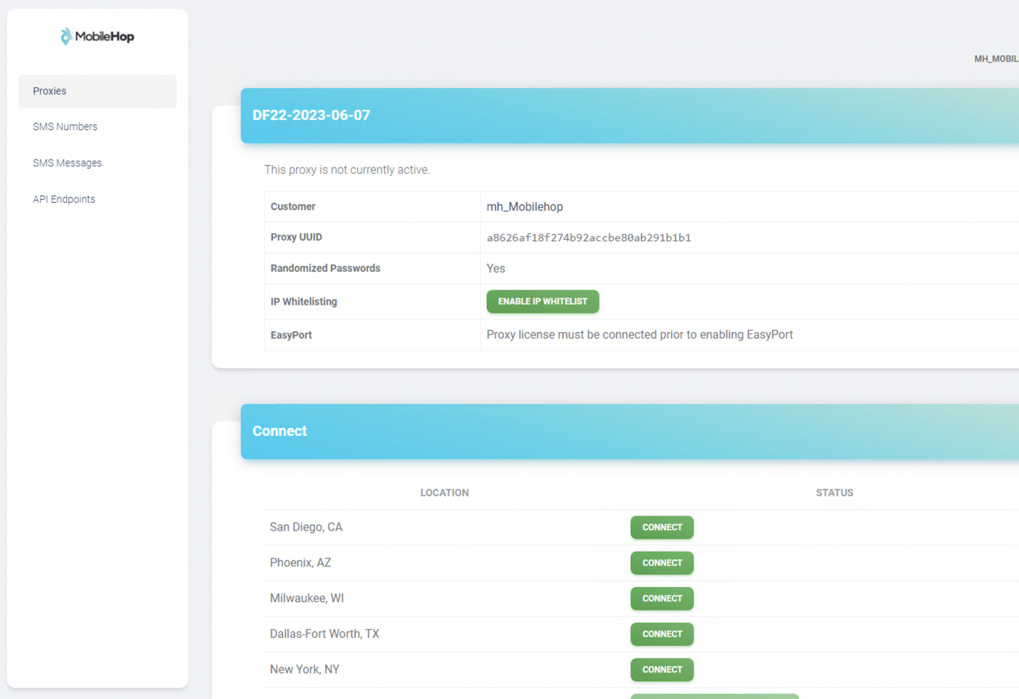
Task: Open the Proxies sidebar page
Action: click(x=50, y=91)
